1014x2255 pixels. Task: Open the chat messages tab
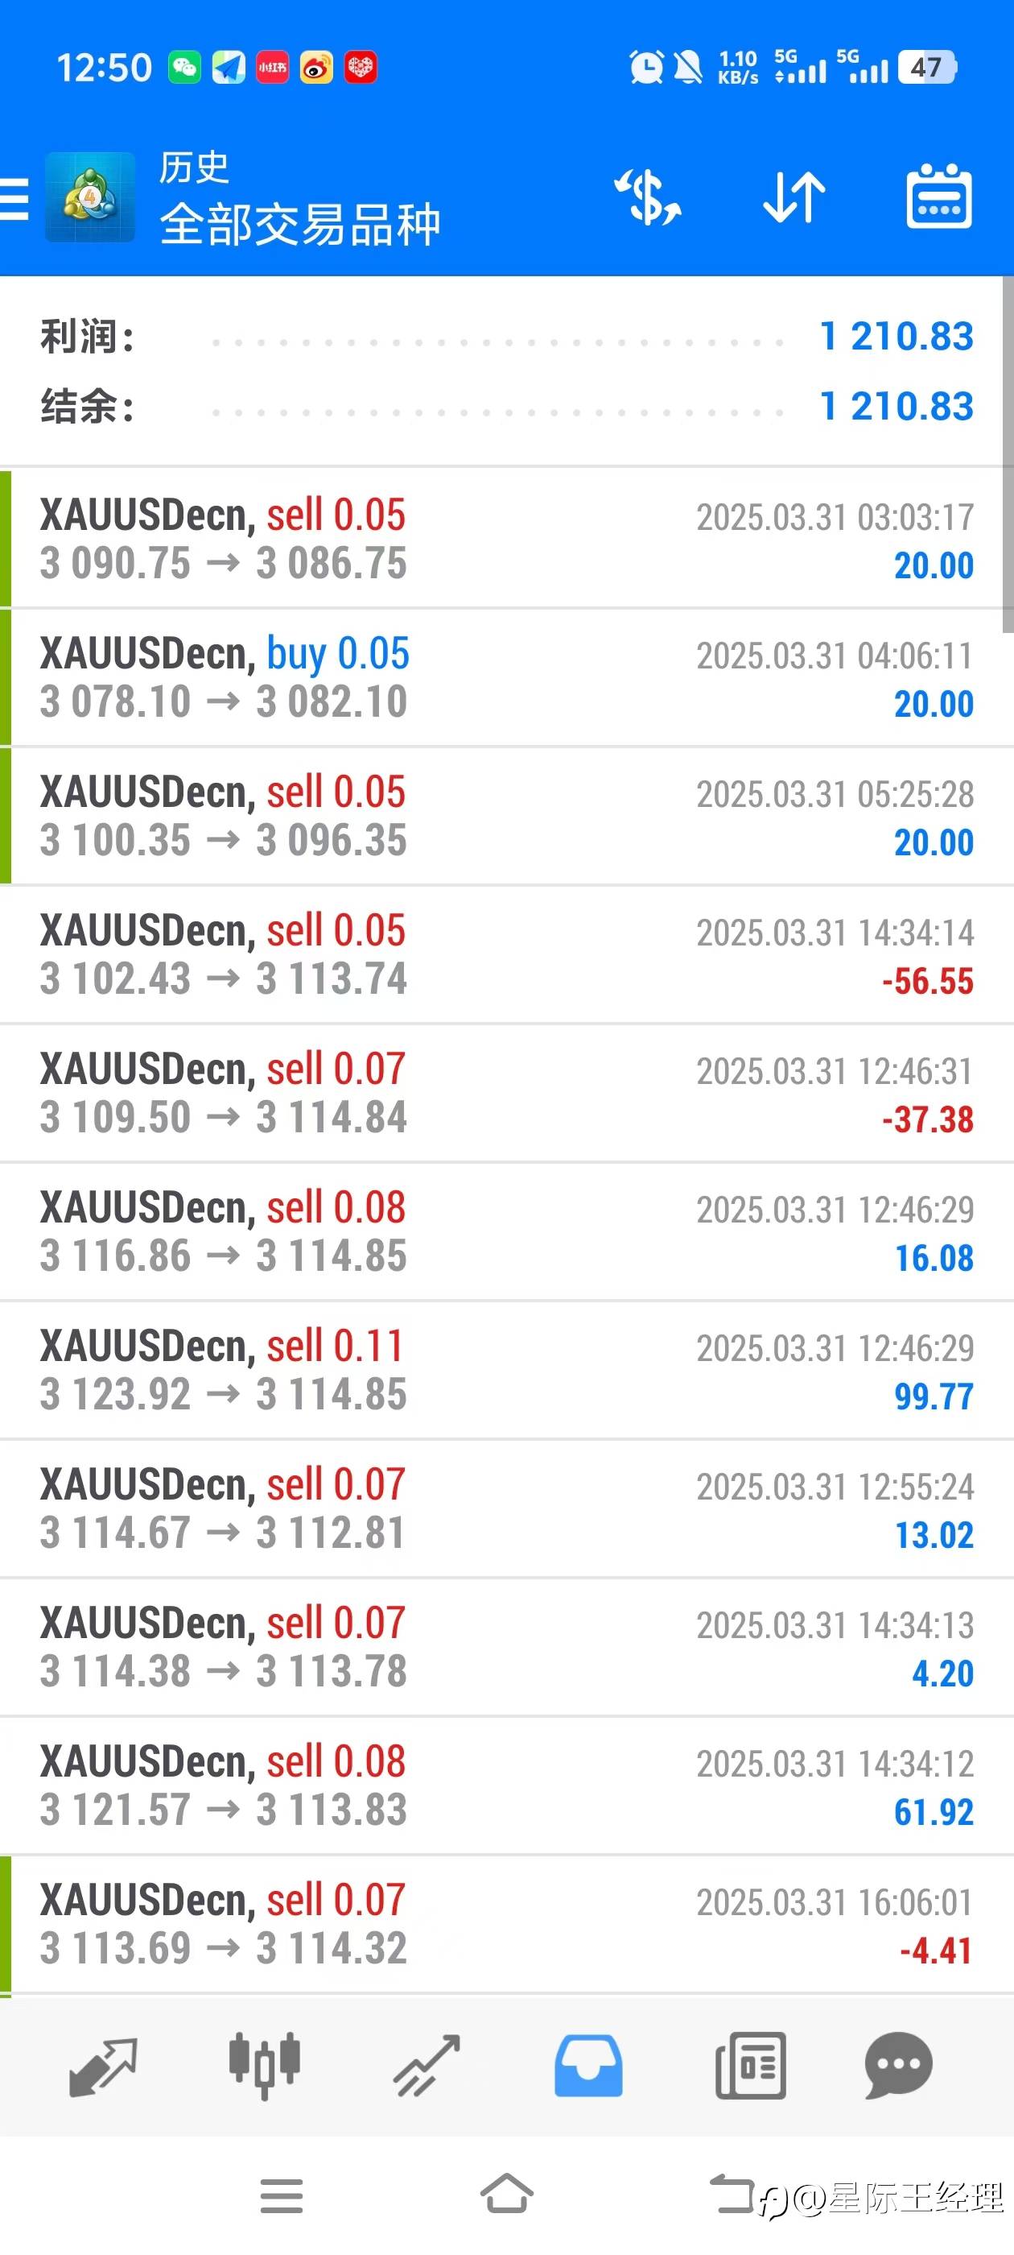pyautogui.click(x=897, y=2067)
